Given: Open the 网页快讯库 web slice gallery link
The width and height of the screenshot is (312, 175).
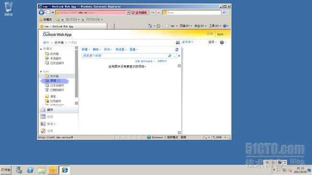Looking at the screenshot, I should click(x=92, y=20).
